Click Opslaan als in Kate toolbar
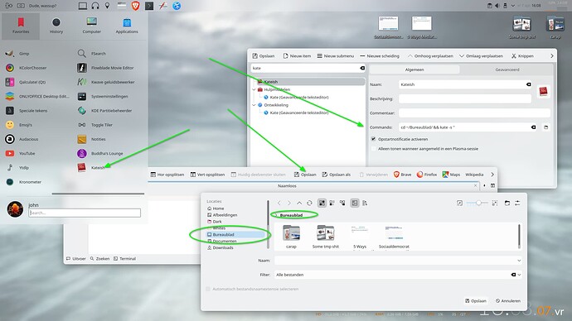The width and height of the screenshot is (572, 321). (336, 175)
